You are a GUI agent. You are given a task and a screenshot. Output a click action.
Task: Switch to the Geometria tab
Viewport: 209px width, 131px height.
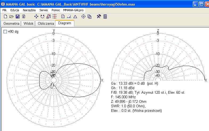tap(11, 23)
